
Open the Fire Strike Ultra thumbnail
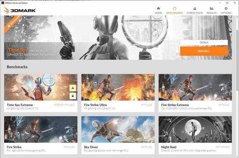(118, 87)
